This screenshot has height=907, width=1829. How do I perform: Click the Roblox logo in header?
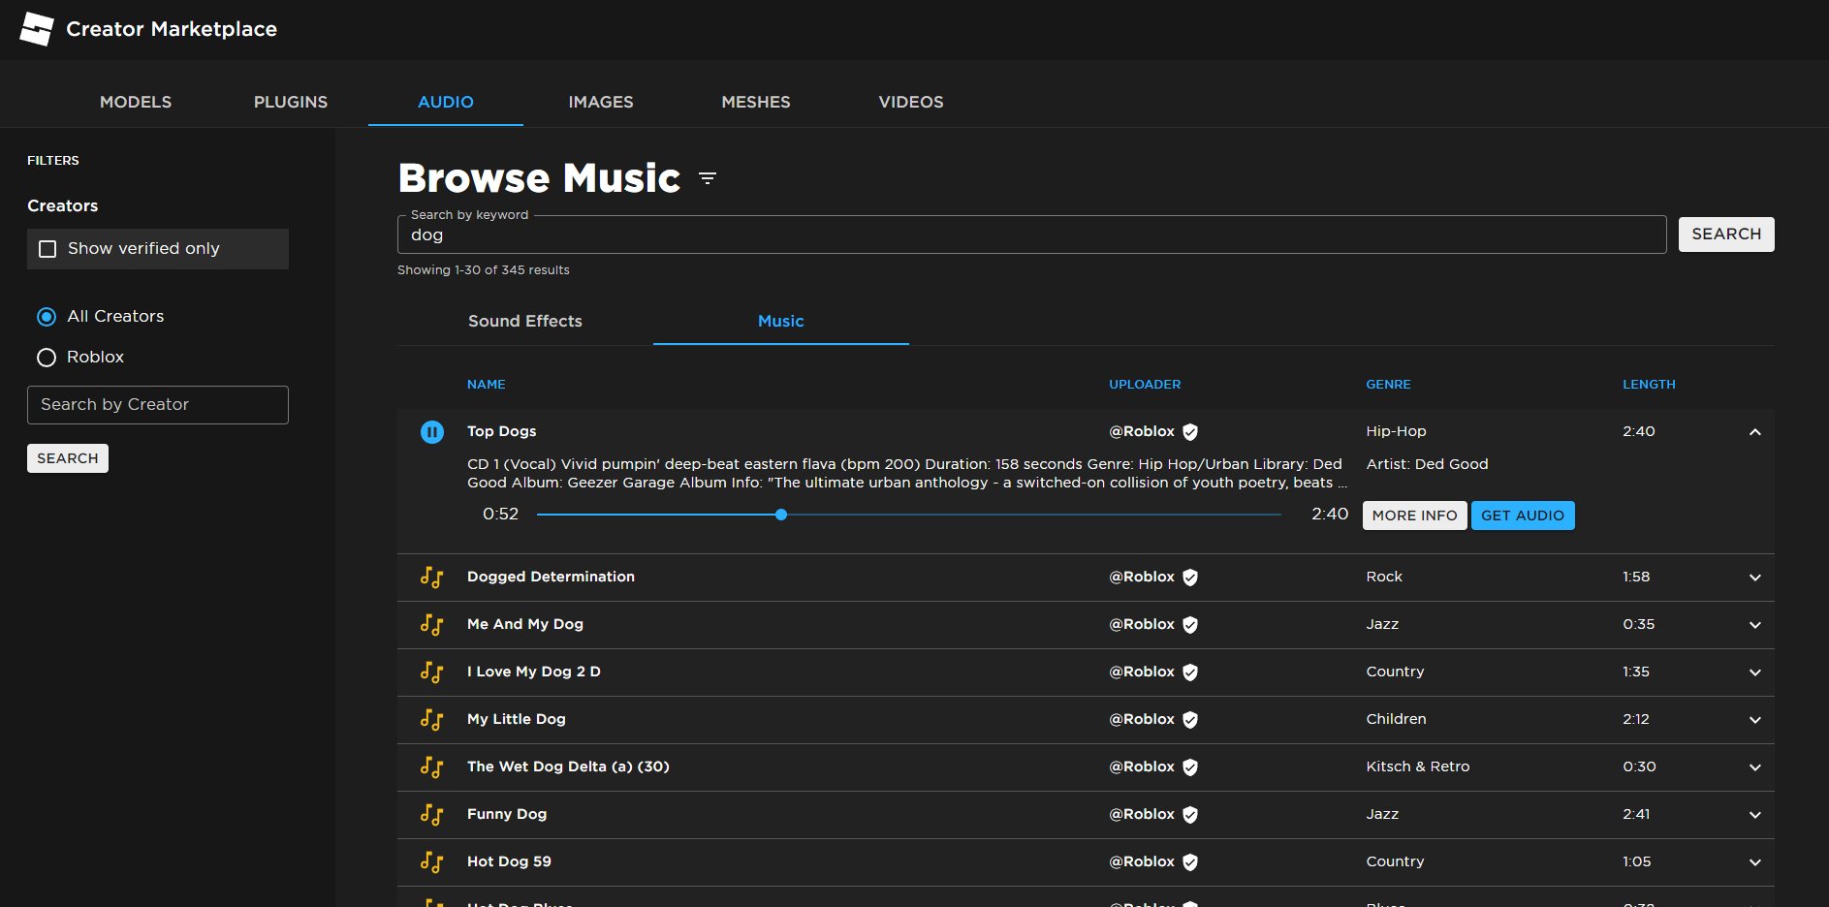[37, 29]
